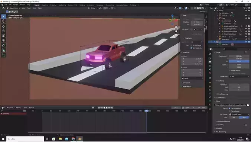Expand the Post Processing section
The image size is (251, 142).
click(221, 132)
